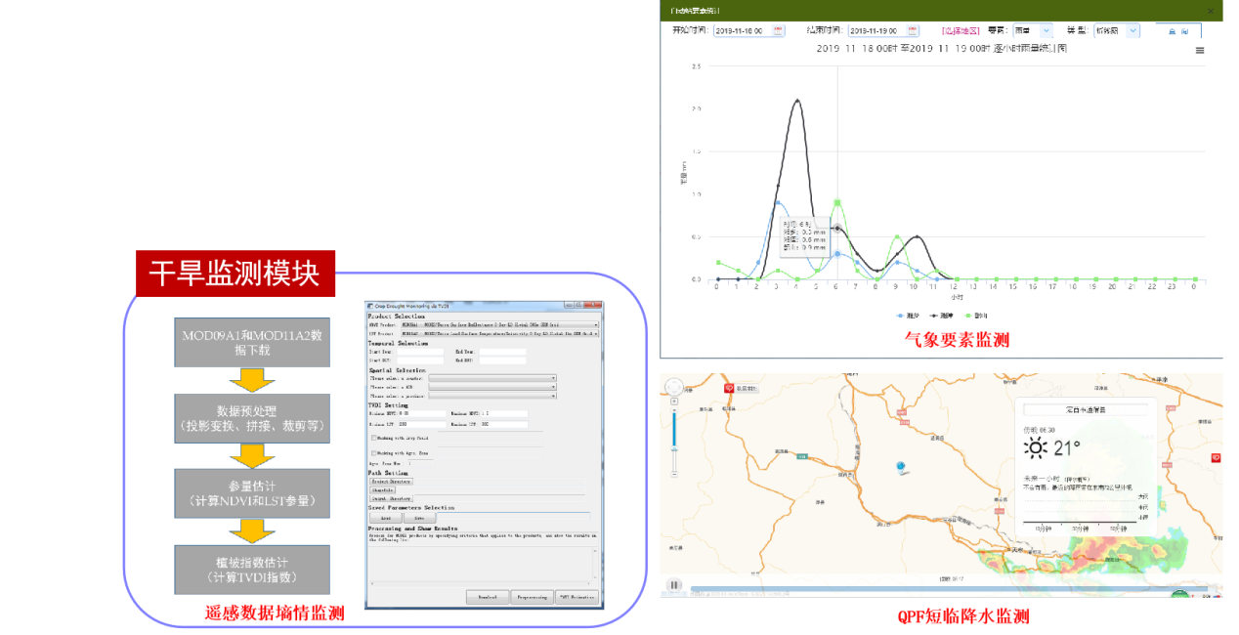
Task: Open the start time calendar picker
Action: coord(779,31)
